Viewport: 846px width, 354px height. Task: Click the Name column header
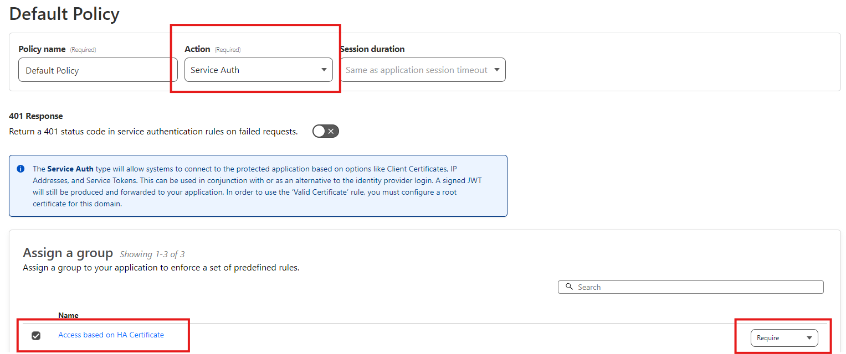point(68,315)
